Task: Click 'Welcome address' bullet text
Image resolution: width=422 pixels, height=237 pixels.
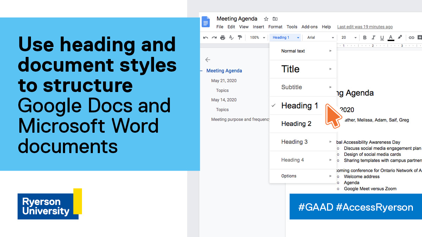Action: point(362,177)
